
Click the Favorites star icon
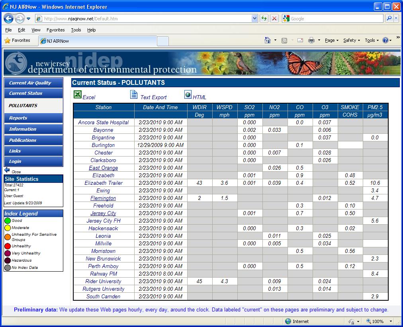point(7,40)
